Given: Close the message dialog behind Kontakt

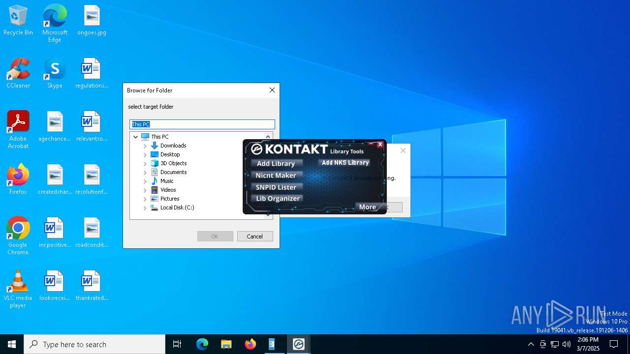Looking at the screenshot, I should [x=403, y=150].
